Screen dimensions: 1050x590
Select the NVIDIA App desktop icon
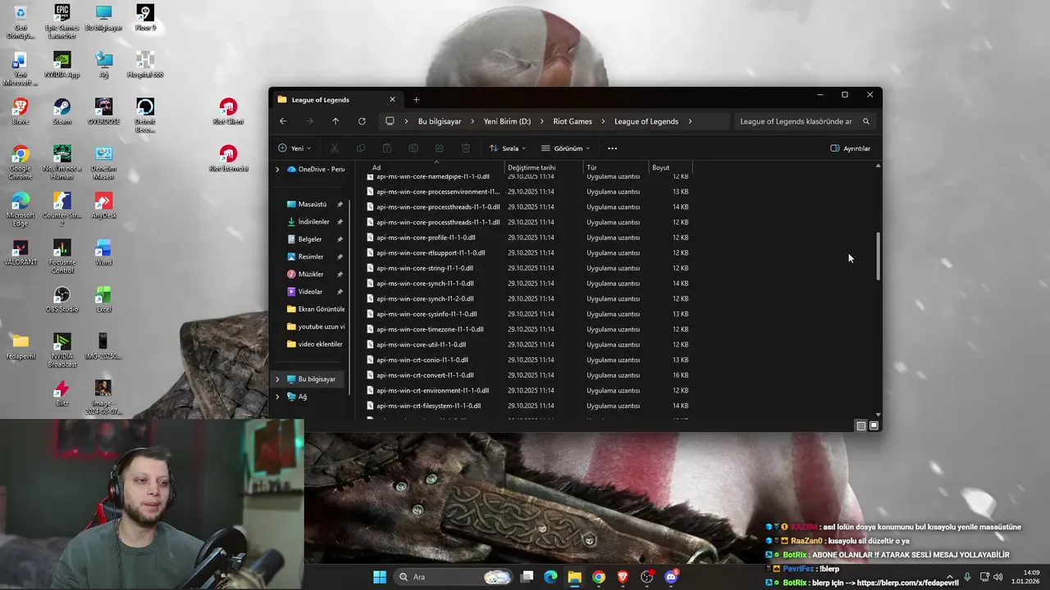click(x=62, y=65)
